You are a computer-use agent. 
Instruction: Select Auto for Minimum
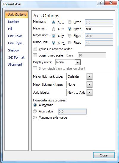click(x=54, y=22)
